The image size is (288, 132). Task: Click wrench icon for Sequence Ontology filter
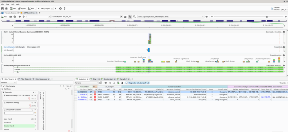32,103
